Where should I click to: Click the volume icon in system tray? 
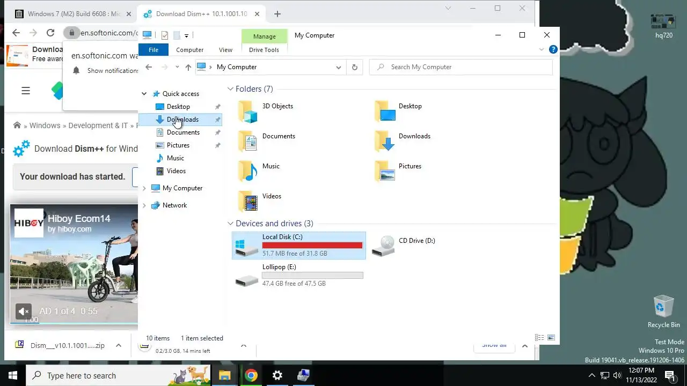coord(617,375)
